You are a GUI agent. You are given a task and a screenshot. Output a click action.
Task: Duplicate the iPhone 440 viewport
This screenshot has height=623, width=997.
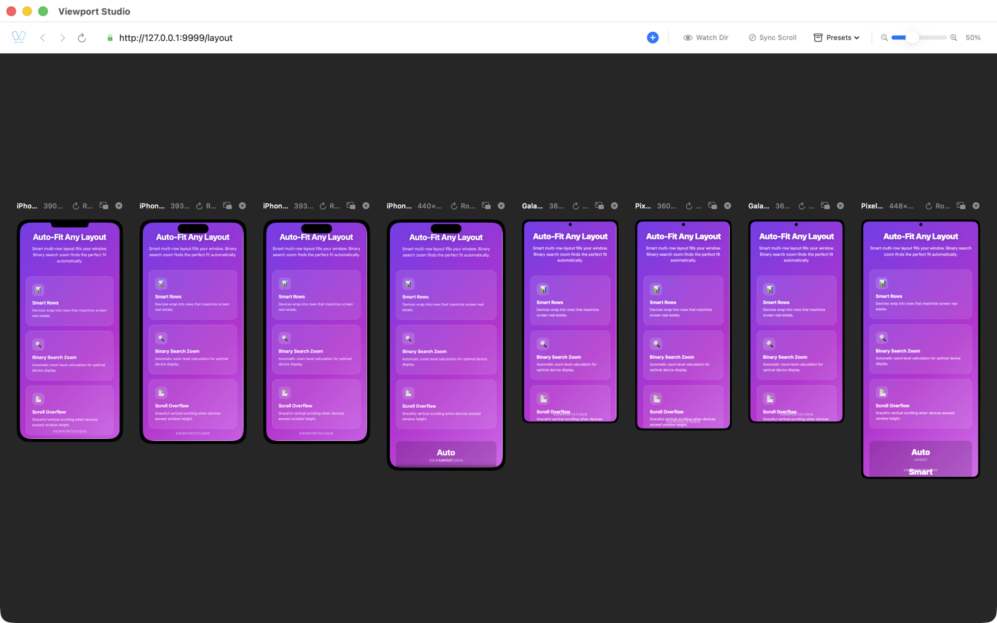pyautogui.click(x=487, y=206)
